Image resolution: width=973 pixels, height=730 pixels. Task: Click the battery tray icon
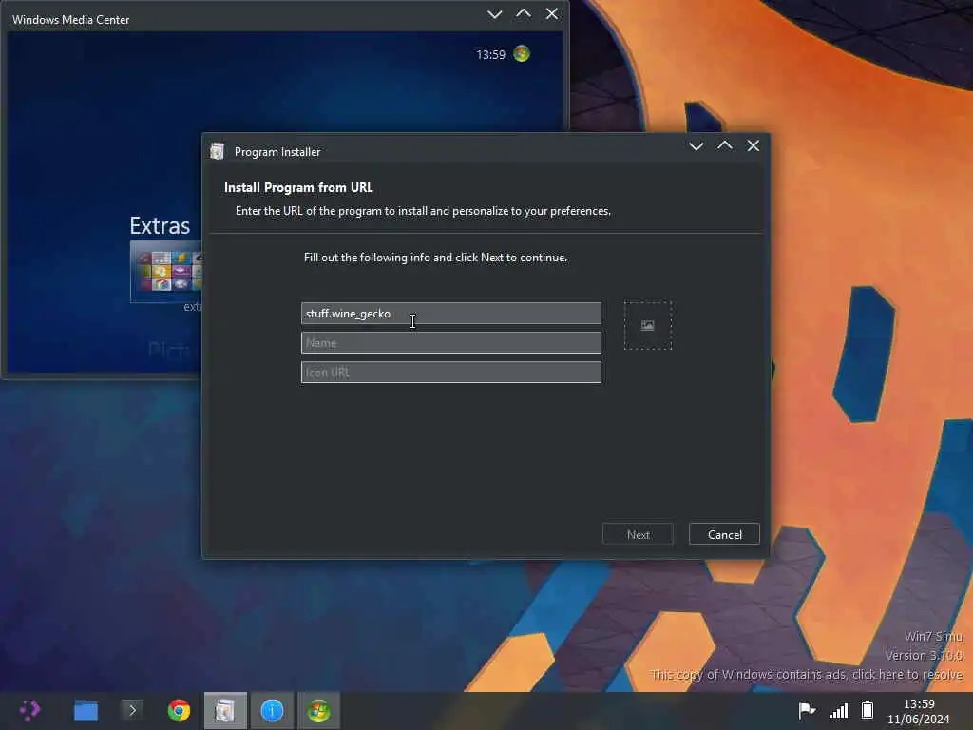click(x=868, y=709)
